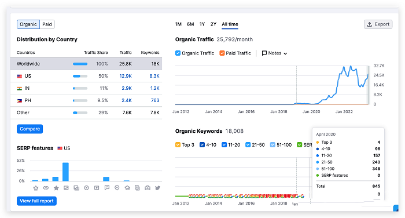Viewport: 405px width, 218px height.
Task: Click the sitelinks chain icon
Action: click(x=46, y=188)
